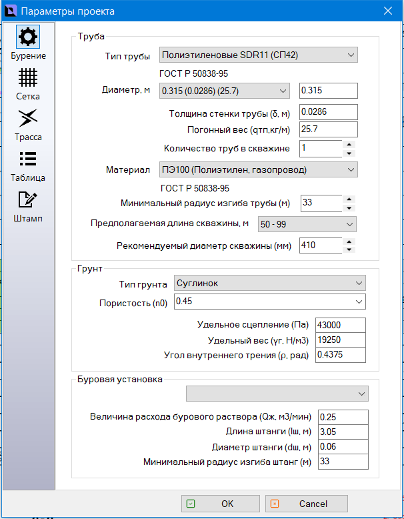Screen dimensions: 404x519
Task: Click the Диаметр штанги field 0.06
Action: [x=343, y=447]
